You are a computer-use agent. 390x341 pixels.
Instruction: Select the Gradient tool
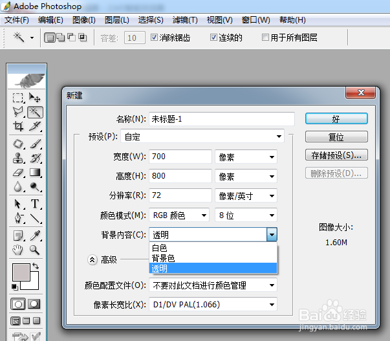coord(35,172)
